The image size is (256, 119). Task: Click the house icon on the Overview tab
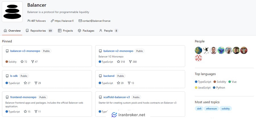(x=5, y=31)
